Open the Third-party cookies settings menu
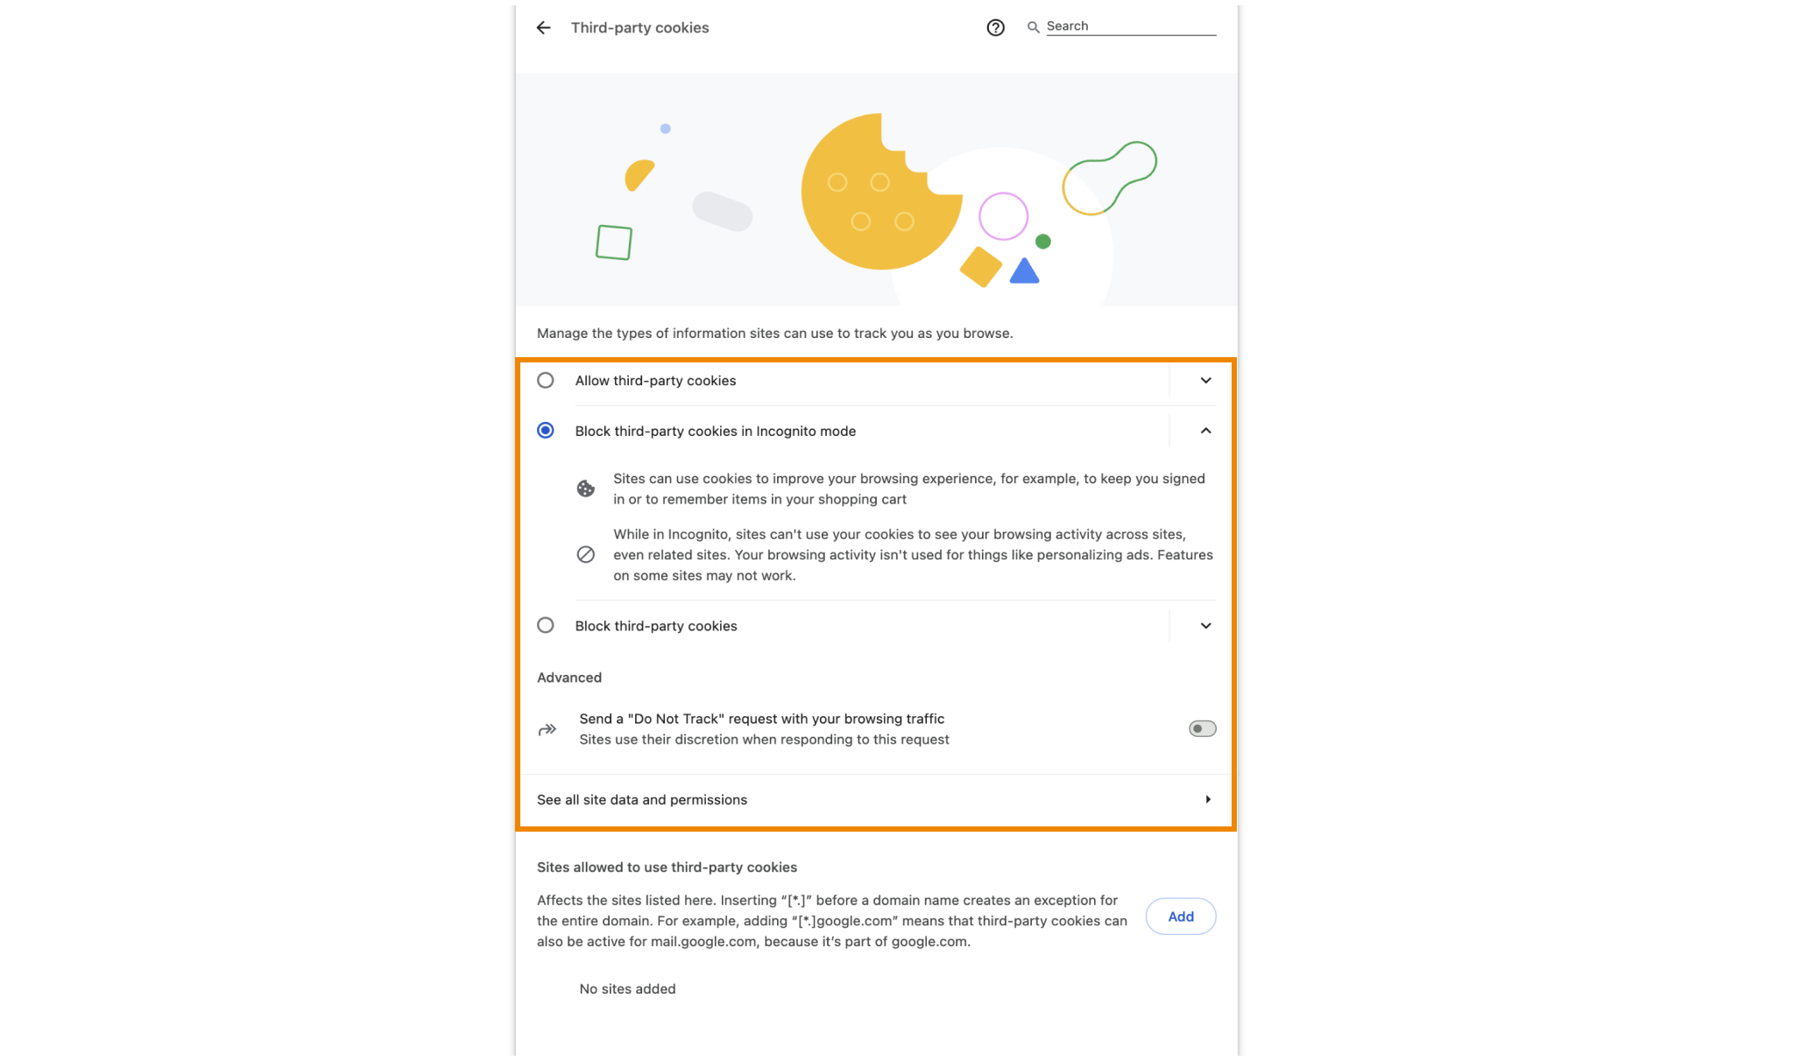 [x=636, y=24]
